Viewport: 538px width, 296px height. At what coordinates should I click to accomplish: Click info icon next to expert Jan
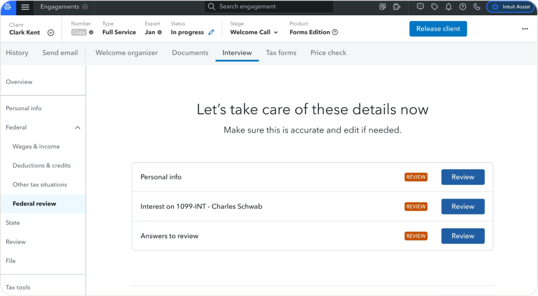(x=160, y=32)
